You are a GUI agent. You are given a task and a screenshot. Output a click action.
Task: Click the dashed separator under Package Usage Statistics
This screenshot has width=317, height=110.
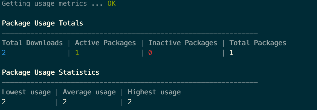(x=130, y=82)
